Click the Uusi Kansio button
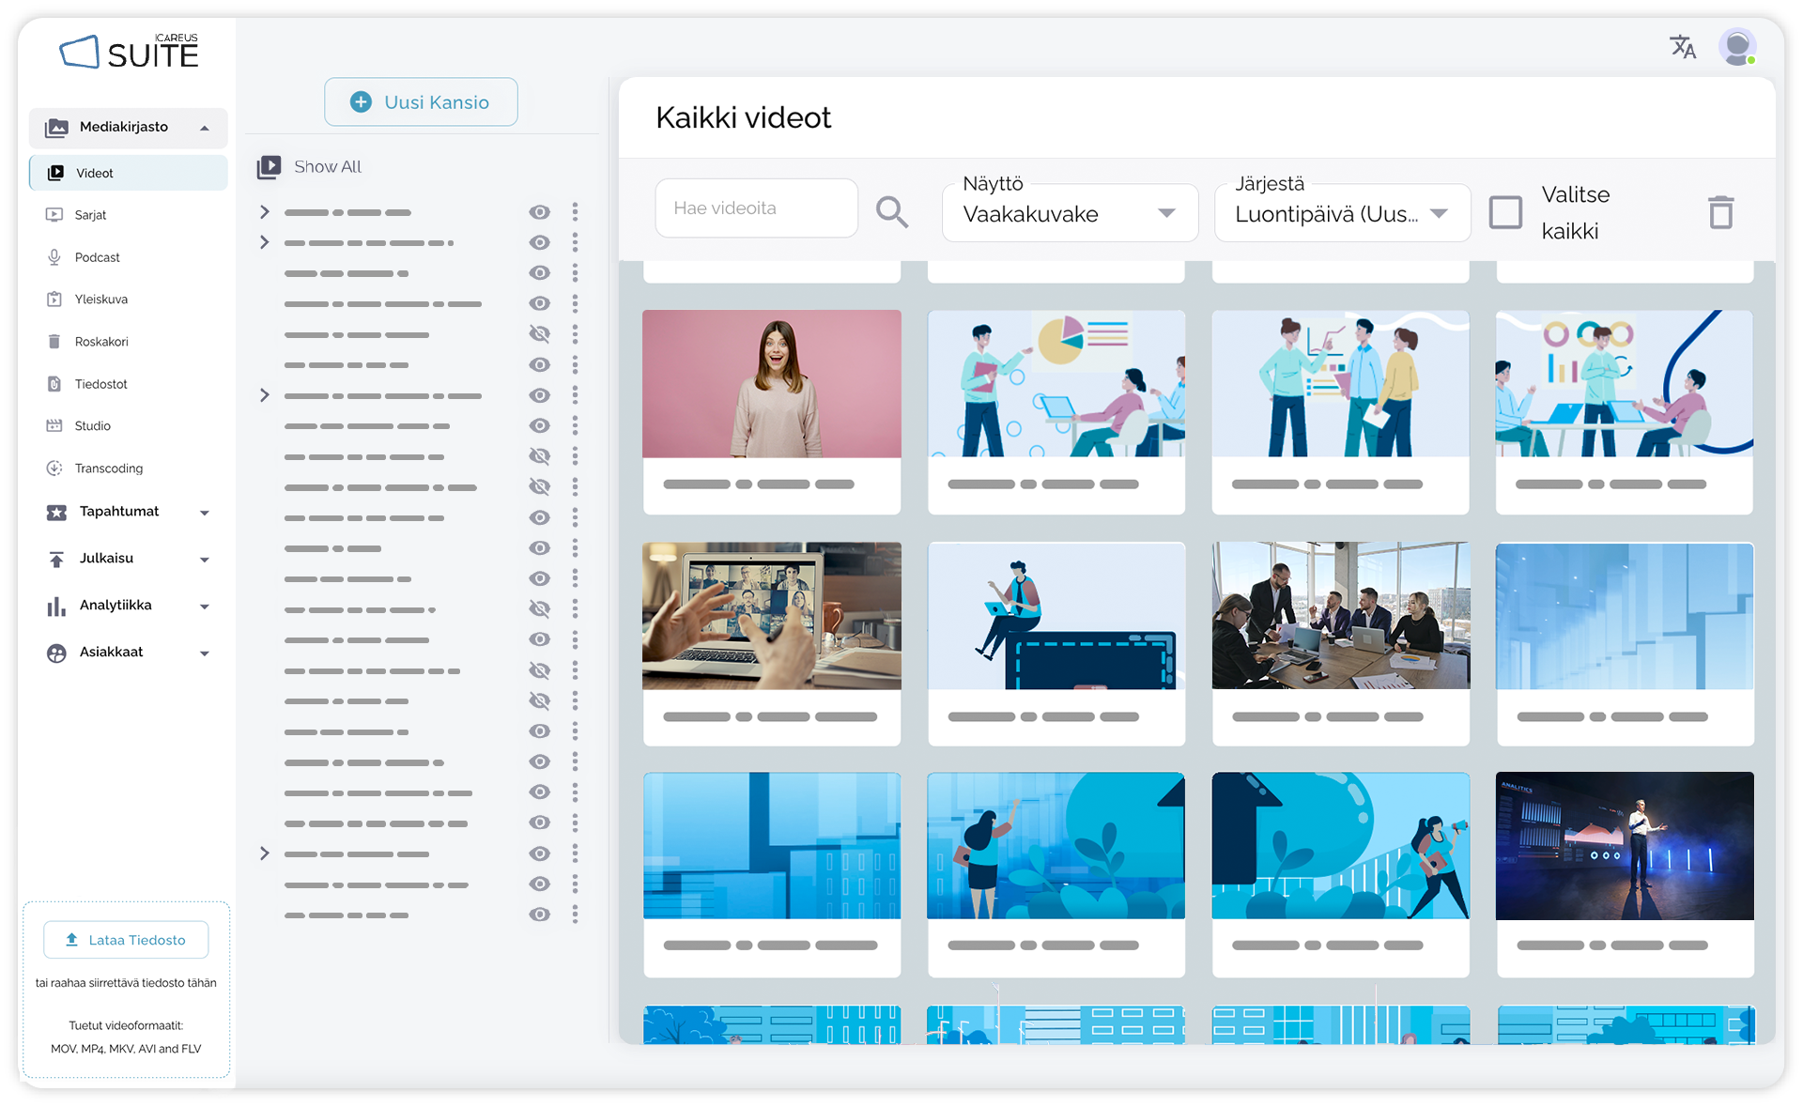This screenshot has width=1803, height=1107. [x=421, y=101]
